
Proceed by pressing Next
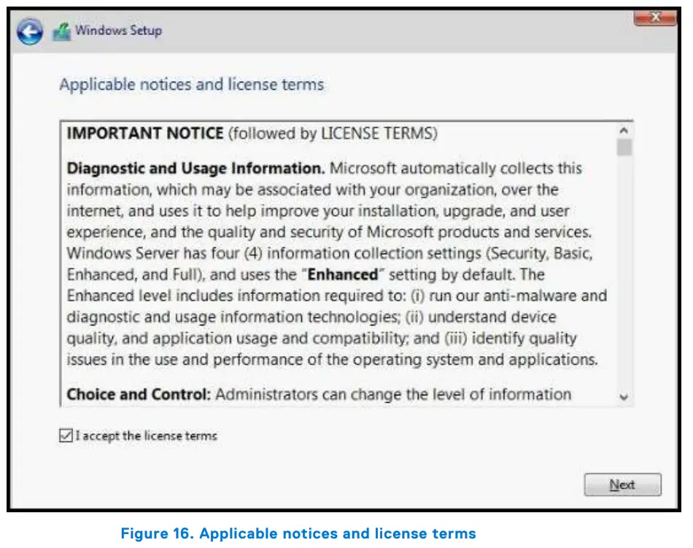point(622,484)
